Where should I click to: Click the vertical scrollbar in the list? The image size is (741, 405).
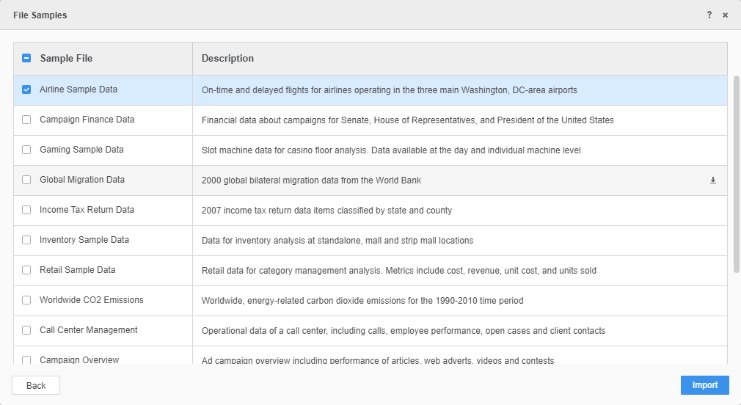736,173
